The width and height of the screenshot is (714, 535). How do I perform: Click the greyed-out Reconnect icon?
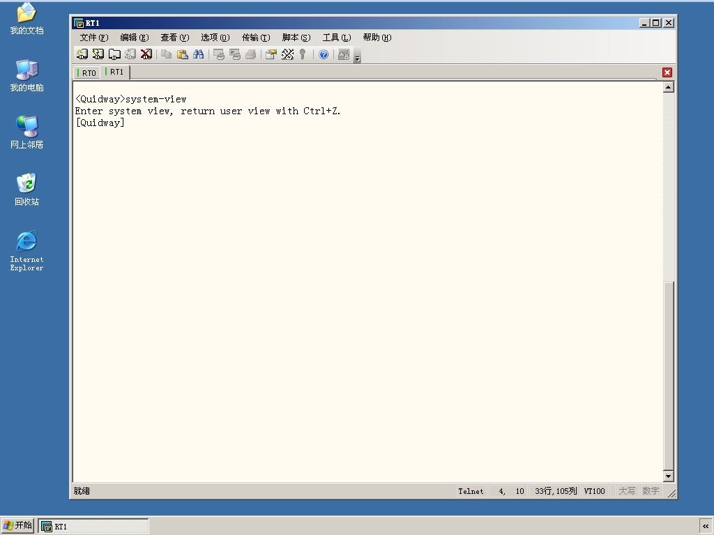130,54
